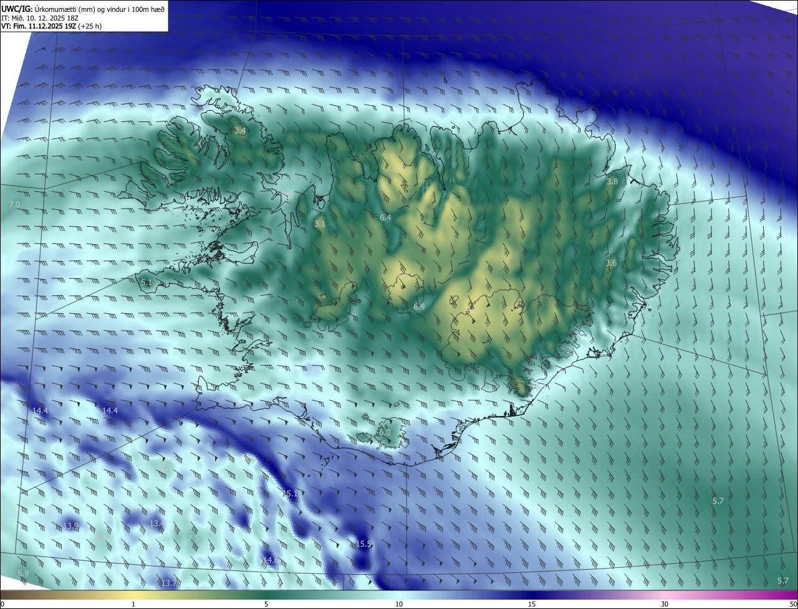Click the 13.9 precipitation value label

(x=71, y=526)
